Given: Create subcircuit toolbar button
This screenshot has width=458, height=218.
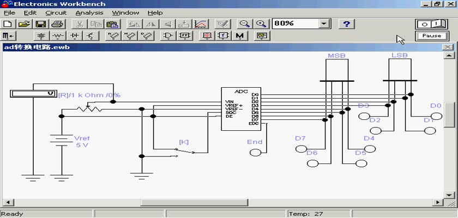Looking at the screenshot, I should click(184, 24).
